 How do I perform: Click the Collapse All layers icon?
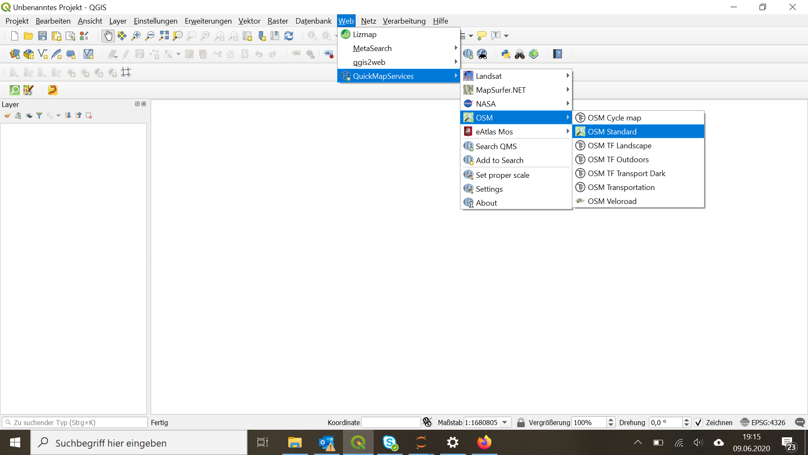tap(79, 115)
